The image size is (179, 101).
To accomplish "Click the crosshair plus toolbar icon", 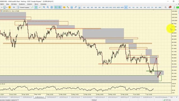I will point(76,7).
